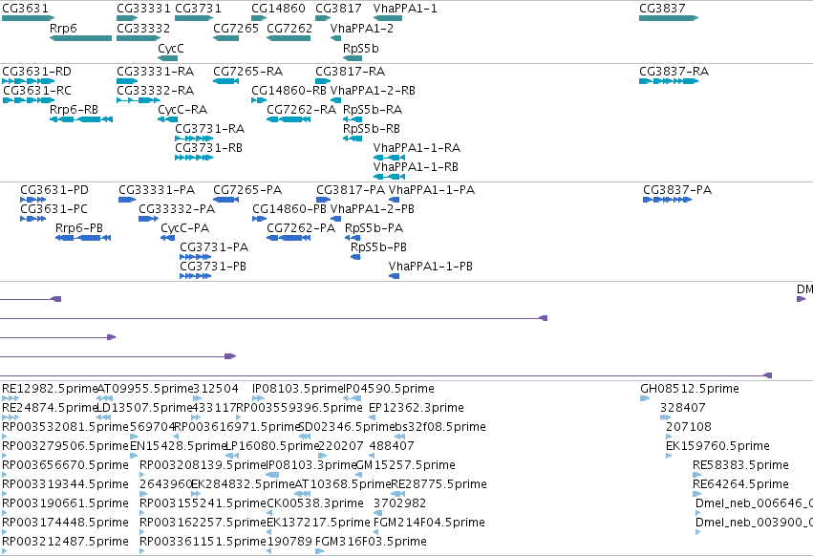The height and width of the screenshot is (556, 813).
Task: Select the CG7265 gene label
Action: click(236, 28)
